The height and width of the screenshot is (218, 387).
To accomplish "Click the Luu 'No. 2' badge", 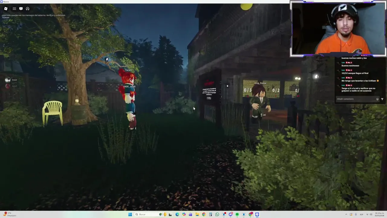I will (x=349, y=63).
